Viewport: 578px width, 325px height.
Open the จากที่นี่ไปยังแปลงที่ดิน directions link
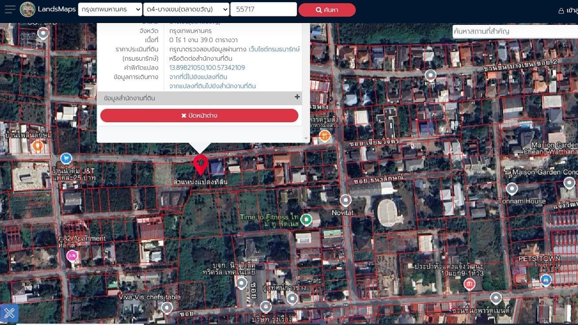coord(198,77)
